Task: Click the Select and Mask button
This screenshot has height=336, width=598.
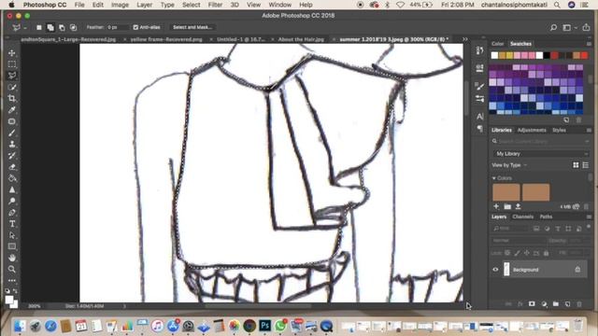Action: point(192,27)
